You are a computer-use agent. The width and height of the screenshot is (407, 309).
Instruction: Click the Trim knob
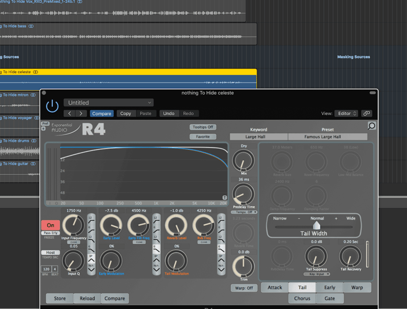pos(243,267)
